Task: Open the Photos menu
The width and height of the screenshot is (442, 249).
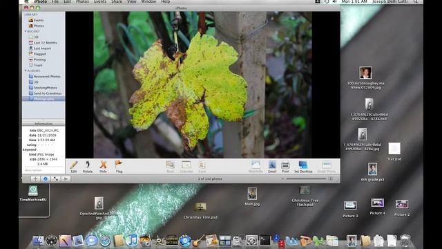Action: click(82, 1)
